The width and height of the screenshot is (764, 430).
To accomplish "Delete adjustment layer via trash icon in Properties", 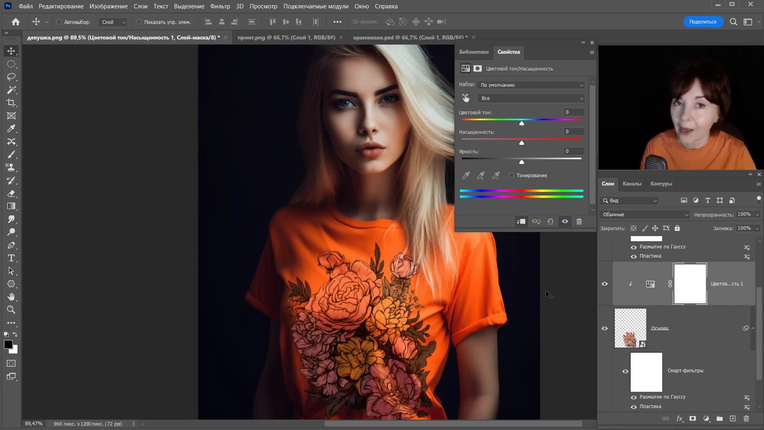I will click(x=579, y=221).
